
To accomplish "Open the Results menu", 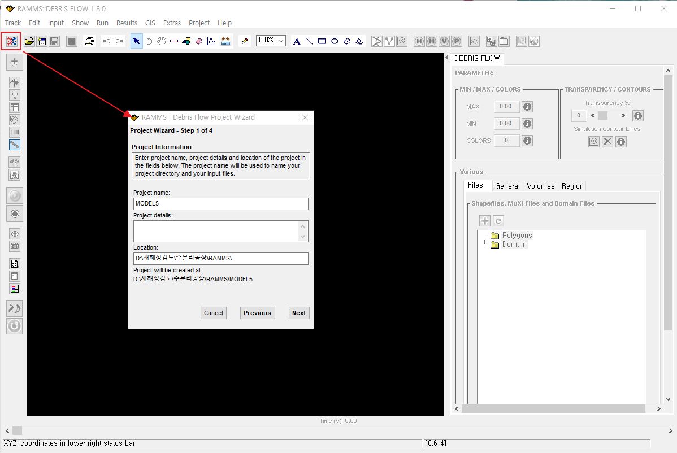I will (127, 23).
